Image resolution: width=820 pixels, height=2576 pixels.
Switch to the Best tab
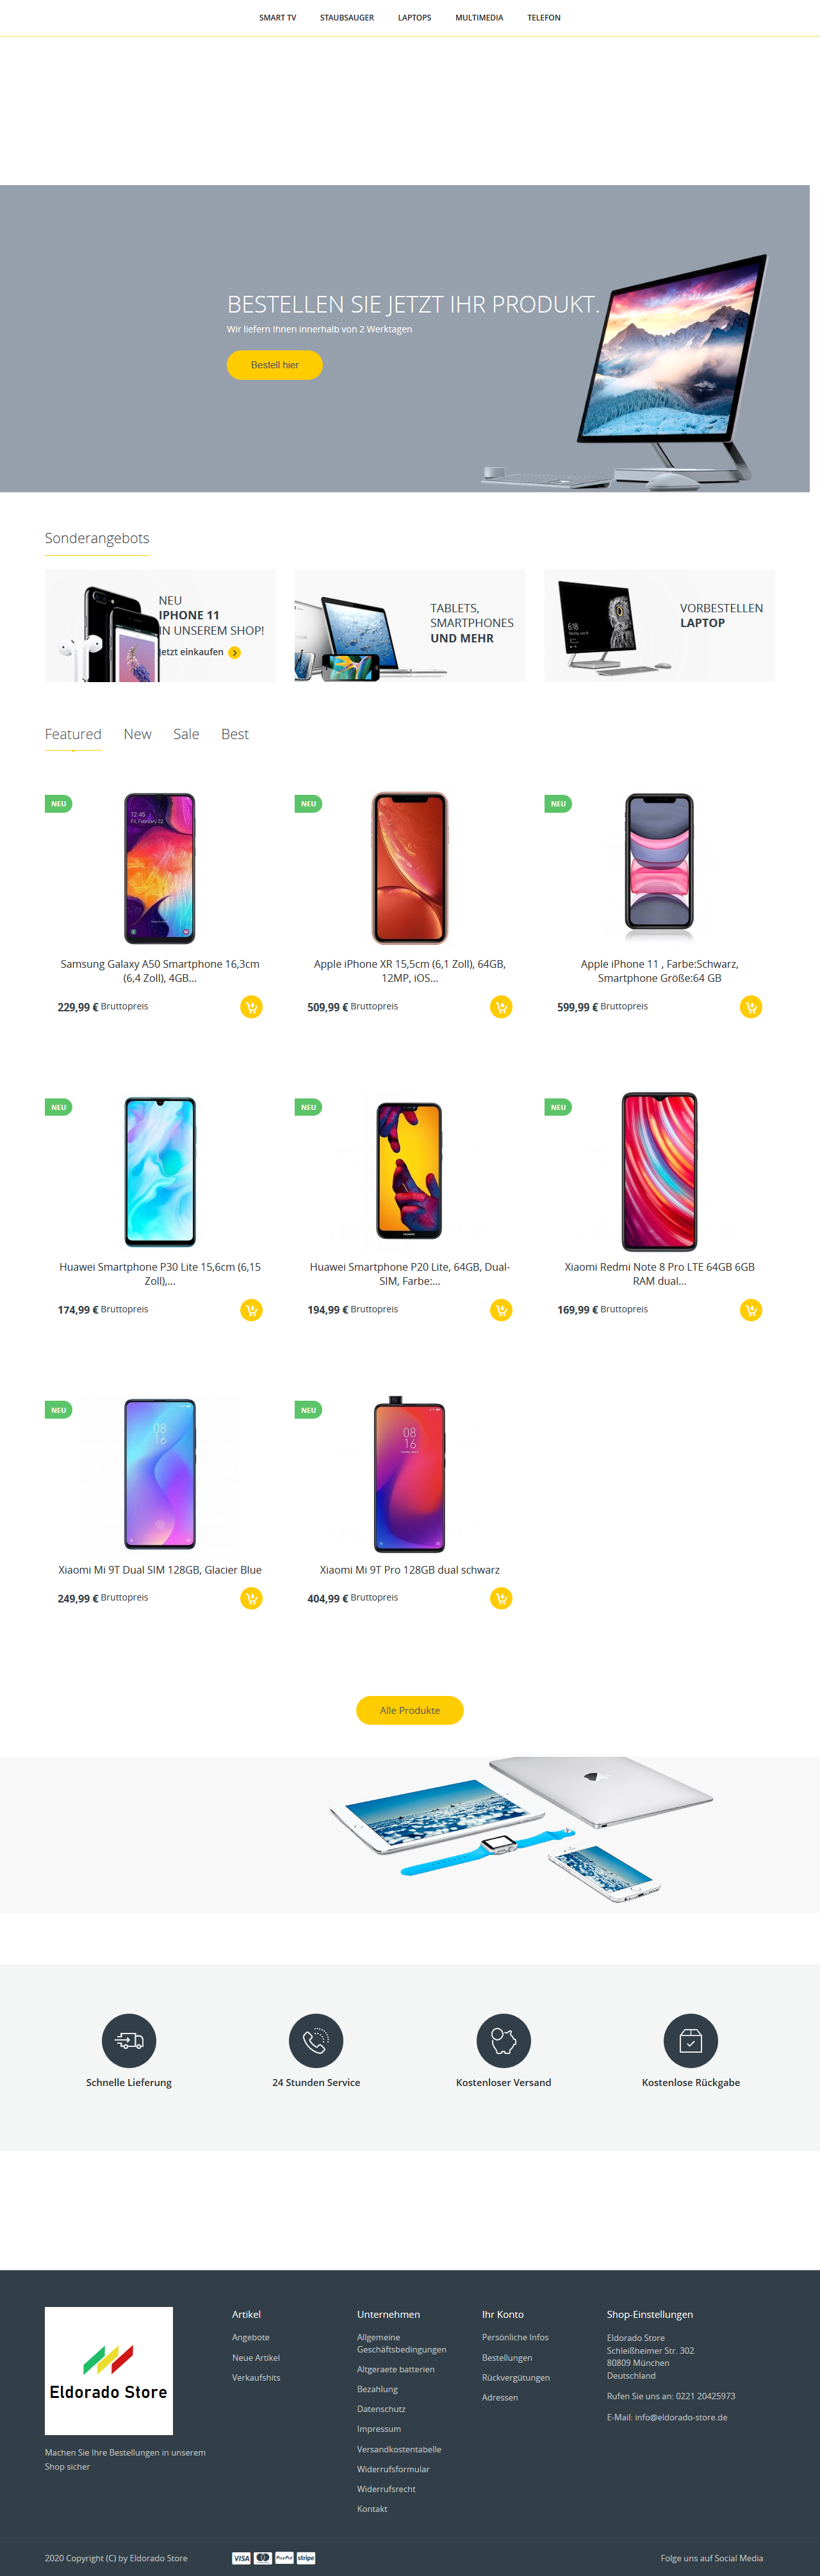point(235,734)
